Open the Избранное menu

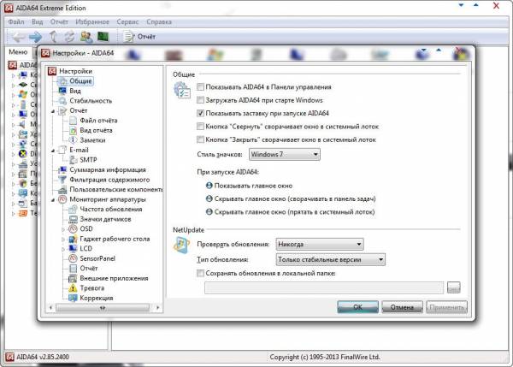92,22
